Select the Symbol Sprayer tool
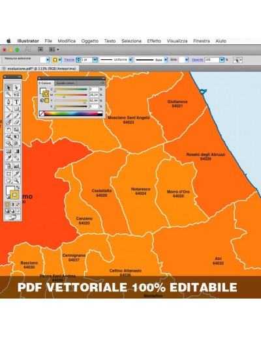This screenshot has height=337, width=261. [8, 166]
